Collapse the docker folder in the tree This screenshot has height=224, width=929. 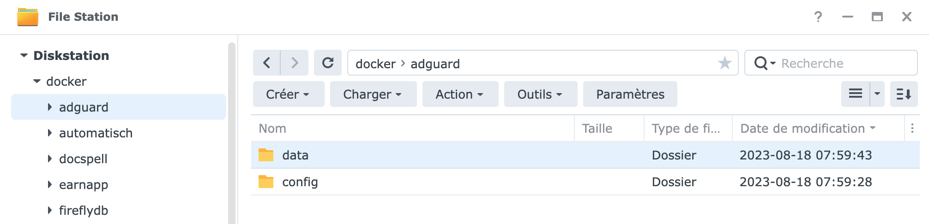(x=37, y=81)
